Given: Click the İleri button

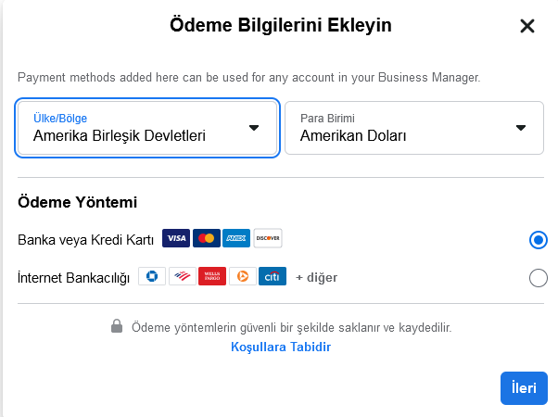Looking at the screenshot, I should 524,388.
